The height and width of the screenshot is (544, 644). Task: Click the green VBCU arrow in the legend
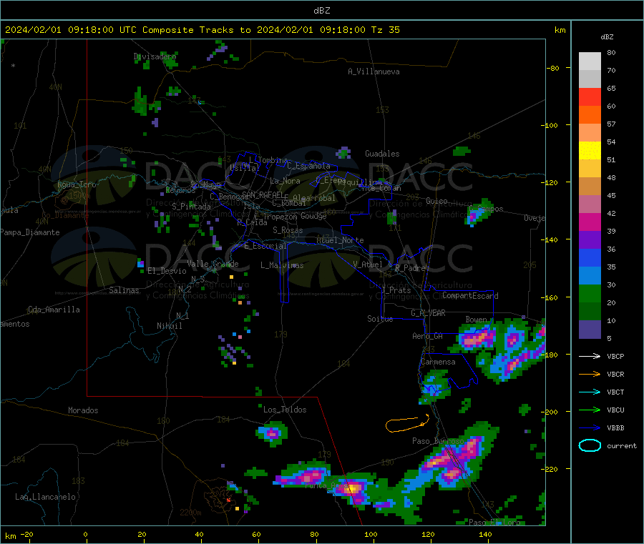(x=590, y=410)
